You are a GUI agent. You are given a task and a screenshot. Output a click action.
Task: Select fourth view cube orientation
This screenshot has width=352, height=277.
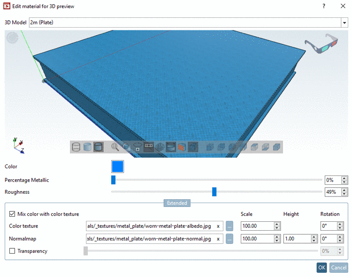pos(243,147)
